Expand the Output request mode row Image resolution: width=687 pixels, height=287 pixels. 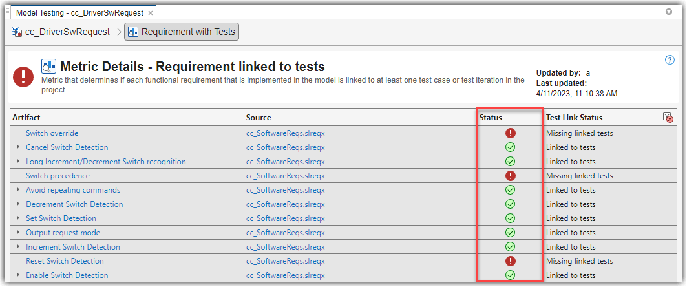click(18, 233)
